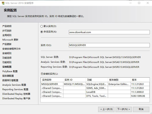Select the 命名实例 radio button
This screenshot has height=114, width=152.
[x=42, y=32]
